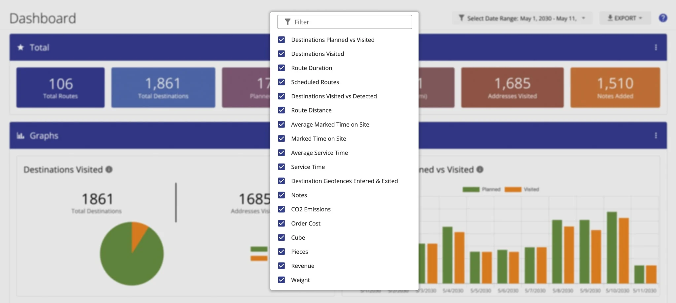Toggle Service Time checkbox
Image resolution: width=676 pixels, height=303 pixels.
tap(282, 167)
